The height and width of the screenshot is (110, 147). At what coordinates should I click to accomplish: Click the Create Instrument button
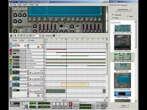point(123,9)
